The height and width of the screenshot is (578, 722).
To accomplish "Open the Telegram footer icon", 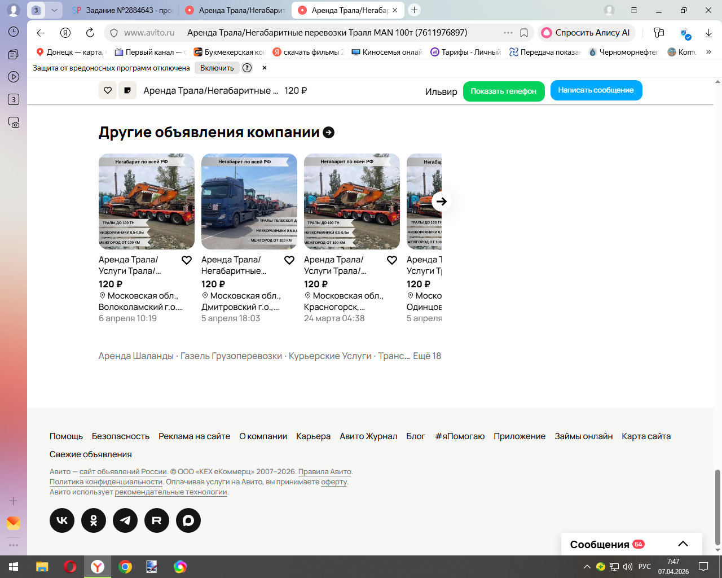I will (125, 520).
